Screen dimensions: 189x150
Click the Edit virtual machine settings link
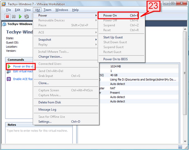point(23,71)
